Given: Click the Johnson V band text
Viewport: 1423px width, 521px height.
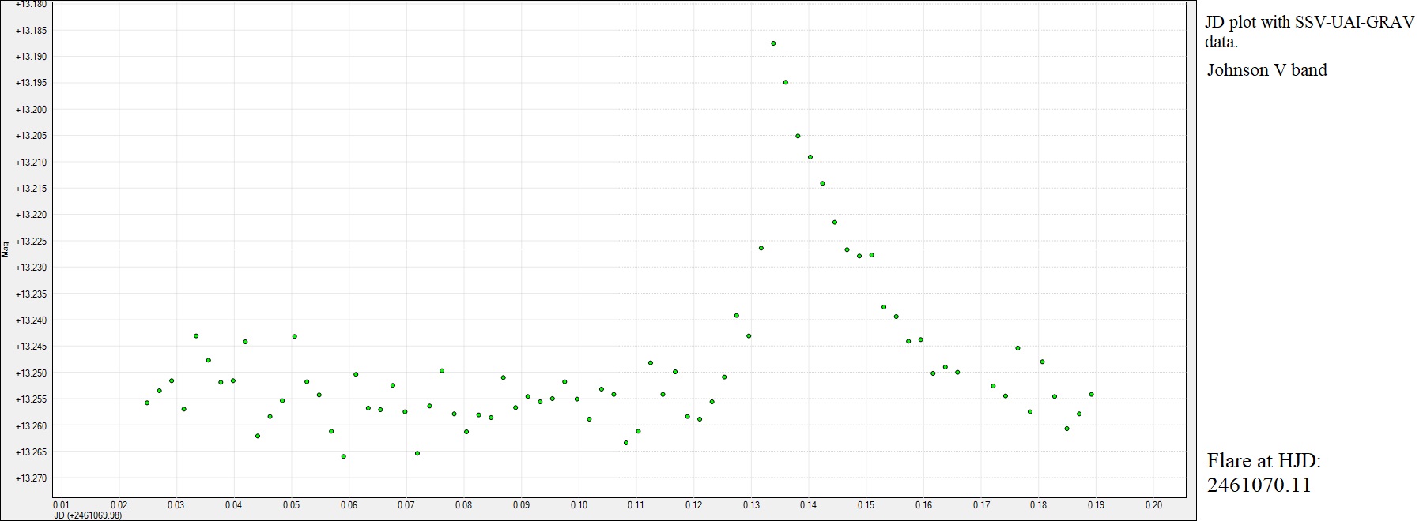Looking at the screenshot, I should (1266, 70).
